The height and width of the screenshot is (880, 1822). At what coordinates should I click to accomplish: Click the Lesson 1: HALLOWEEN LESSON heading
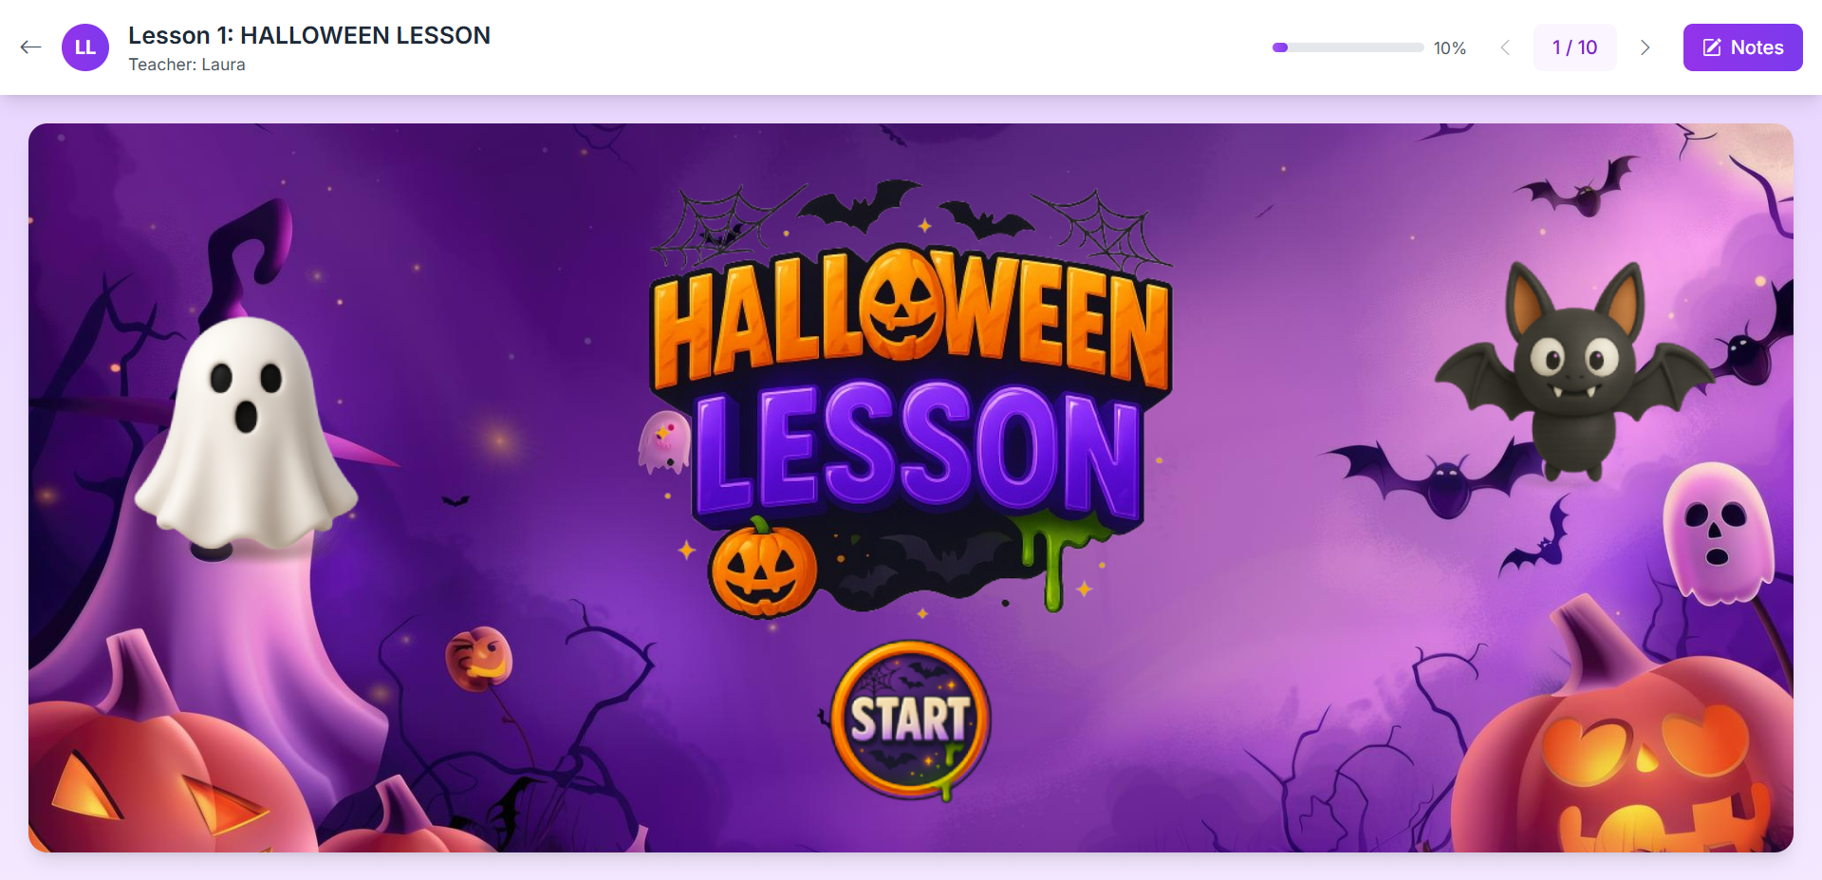309,35
